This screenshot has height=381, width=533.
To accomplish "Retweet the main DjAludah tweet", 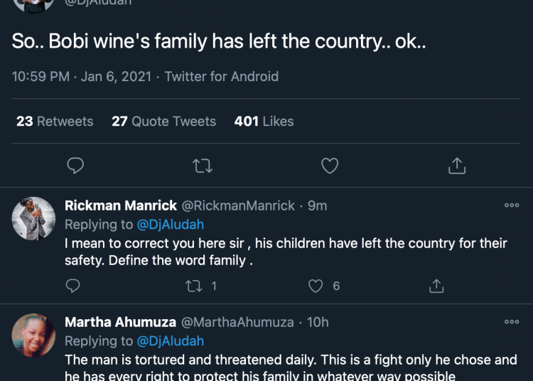I will (202, 166).
